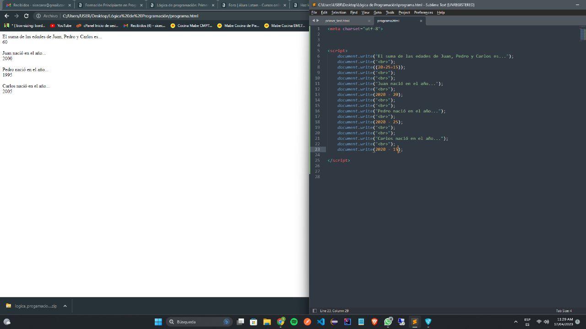
Task: Switch to the primer_test.html tab
Action: coord(337,21)
